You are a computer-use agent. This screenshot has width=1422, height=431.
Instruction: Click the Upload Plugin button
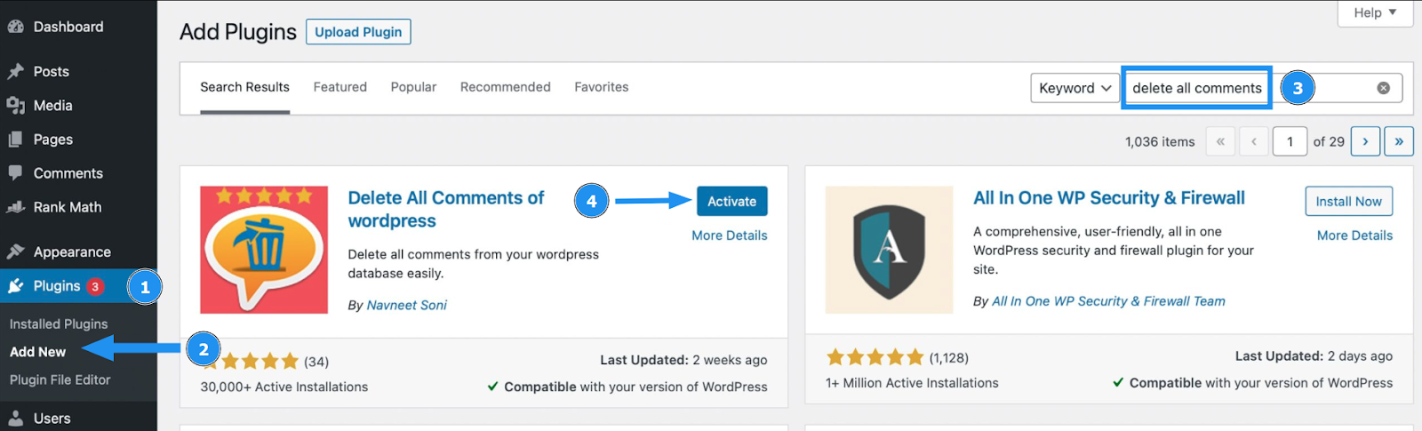coord(358,32)
